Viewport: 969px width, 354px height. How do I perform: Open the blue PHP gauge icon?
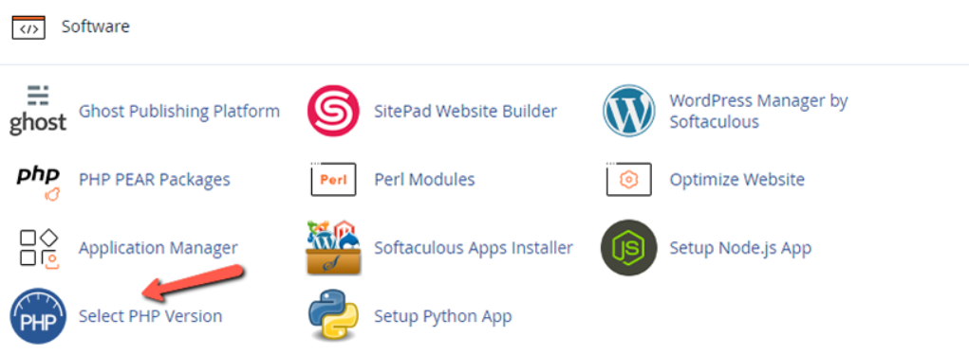(38, 316)
